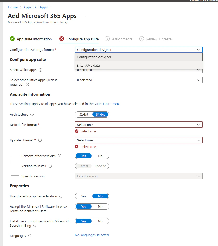This screenshot has width=218, height=246.
Task: Go to Home breadcrumb
Action: tap(13, 7)
